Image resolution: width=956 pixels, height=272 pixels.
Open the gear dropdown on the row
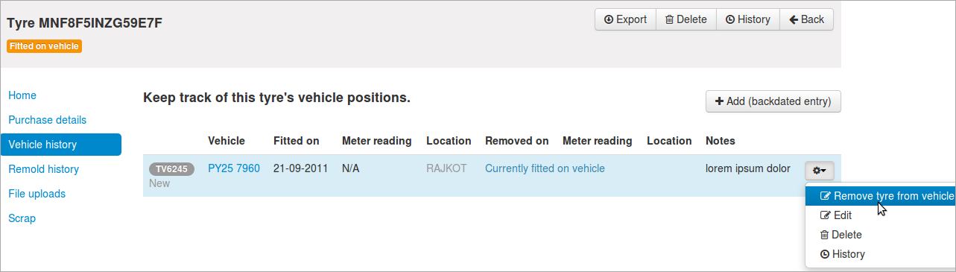pyautogui.click(x=819, y=171)
